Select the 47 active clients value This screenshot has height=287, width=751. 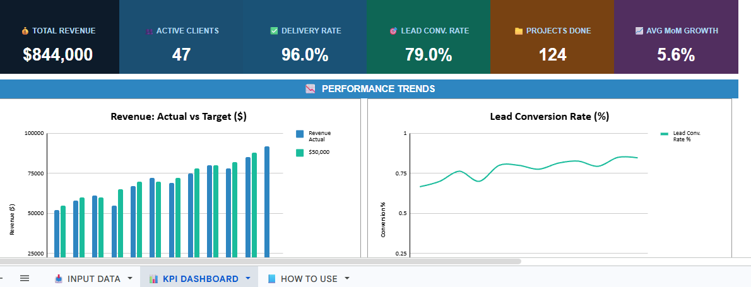[182, 55]
